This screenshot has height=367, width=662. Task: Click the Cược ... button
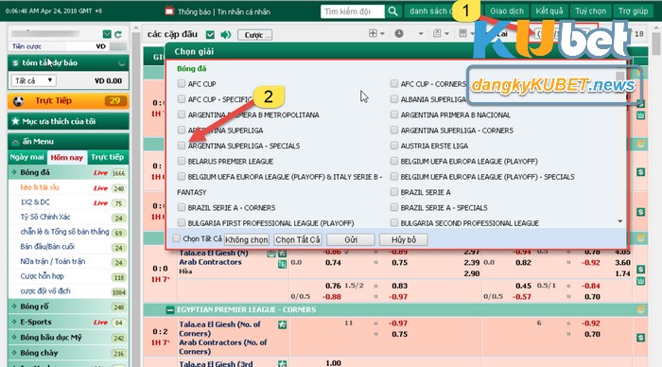coord(254,35)
